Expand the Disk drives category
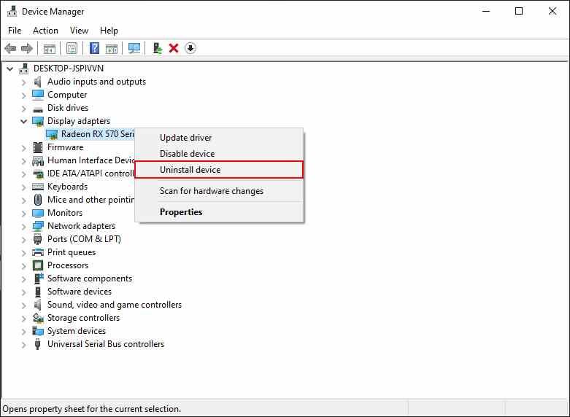 coord(24,109)
